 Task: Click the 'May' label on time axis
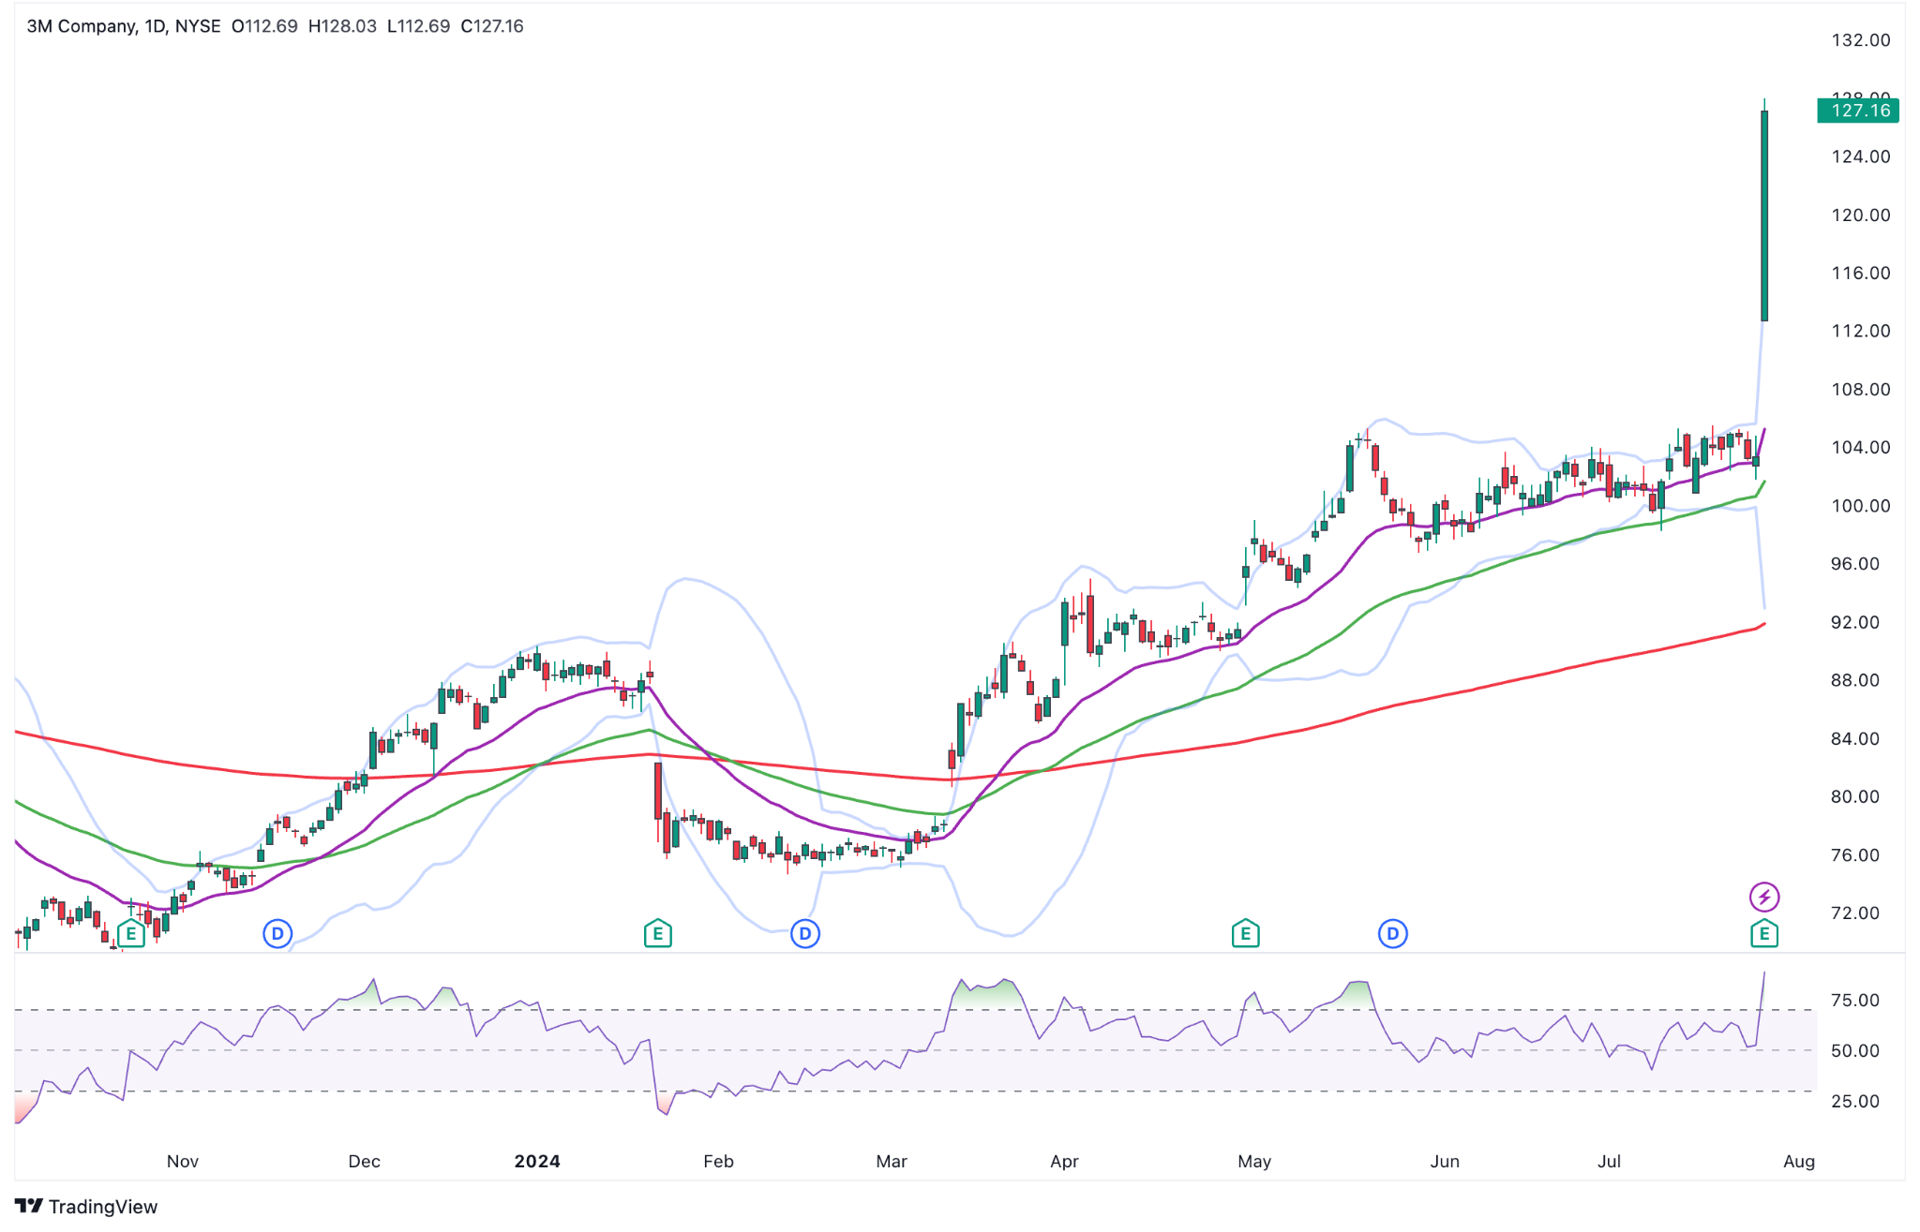pyautogui.click(x=1254, y=1161)
